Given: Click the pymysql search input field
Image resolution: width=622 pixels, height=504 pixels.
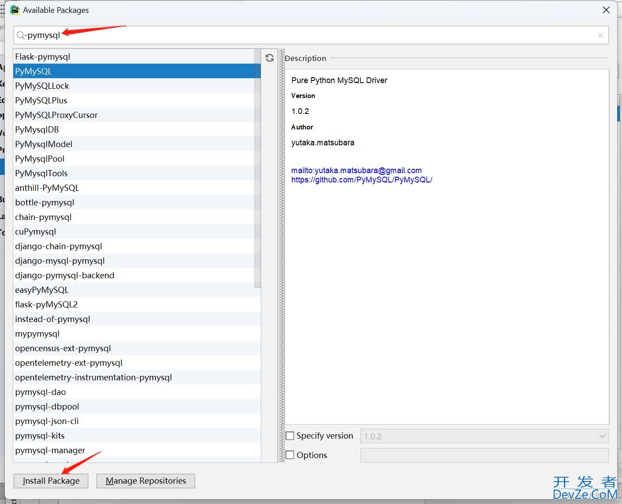Looking at the screenshot, I should coord(311,35).
